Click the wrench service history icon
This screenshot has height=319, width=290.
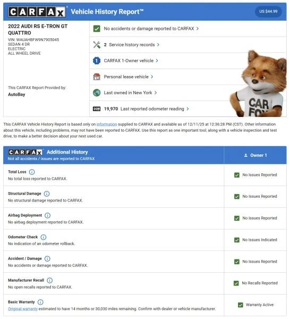(97, 45)
